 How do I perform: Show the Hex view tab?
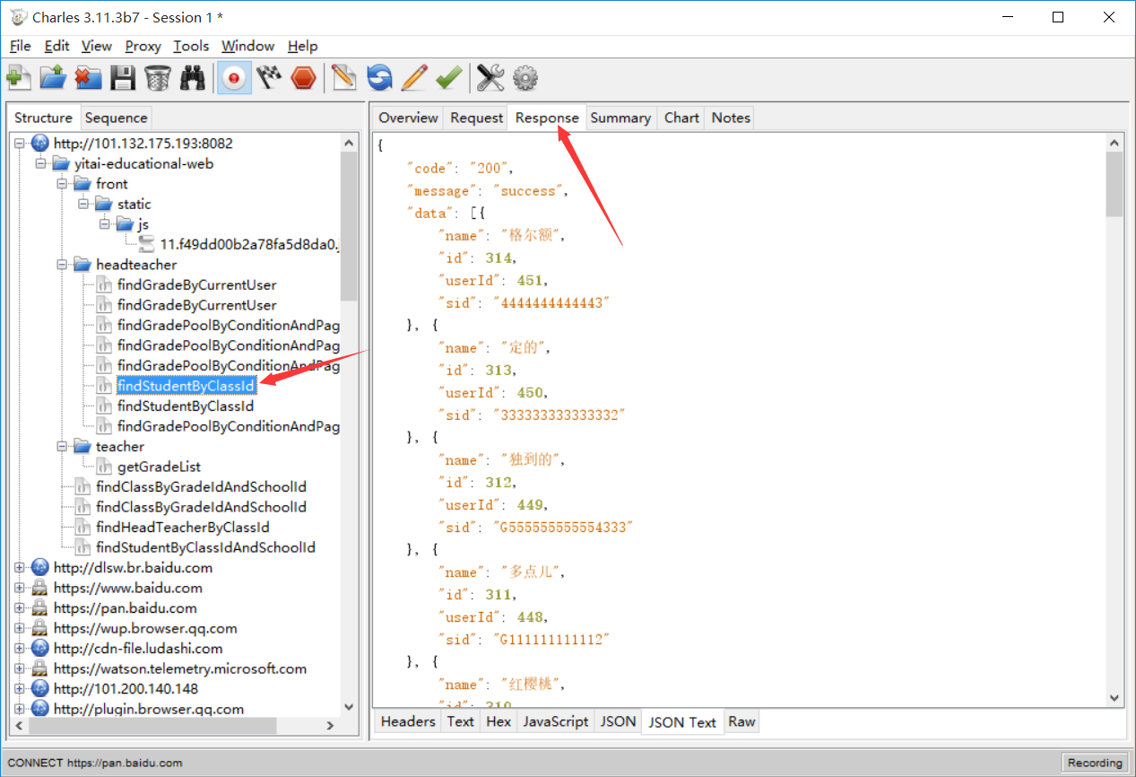coord(499,721)
